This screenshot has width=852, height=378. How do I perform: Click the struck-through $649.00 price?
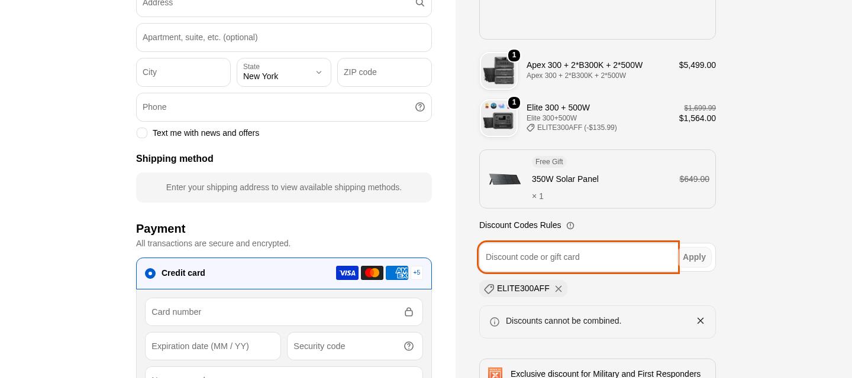click(694, 179)
